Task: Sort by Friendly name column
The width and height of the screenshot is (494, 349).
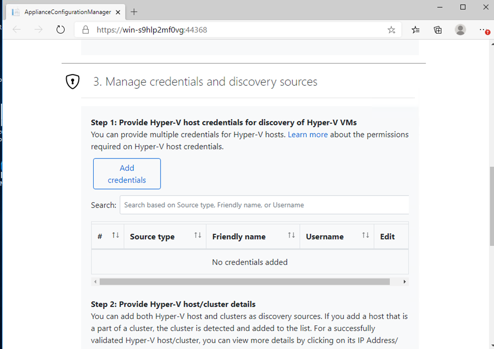Action: click(291, 236)
